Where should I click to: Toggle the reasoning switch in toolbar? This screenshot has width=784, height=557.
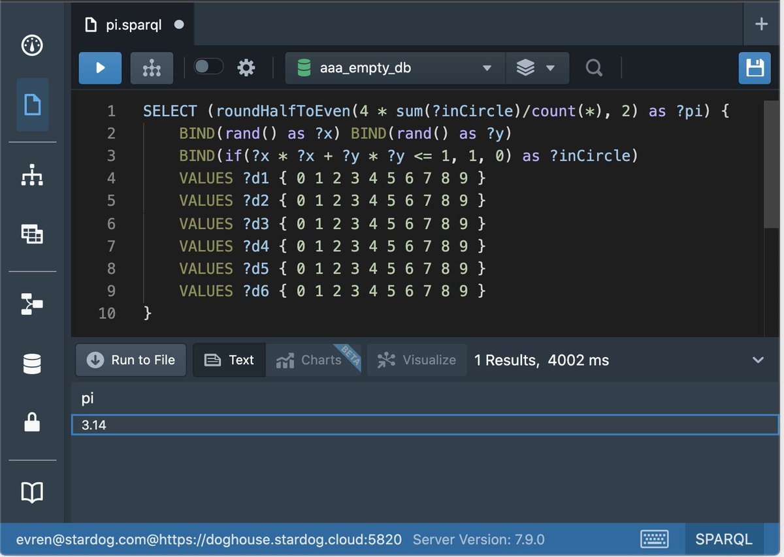tap(208, 67)
